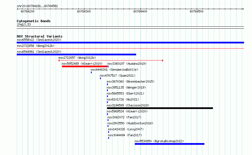Click nsv3194599 (Chaisson2019) label
This screenshot has width=252, height=155.
(128, 105)
